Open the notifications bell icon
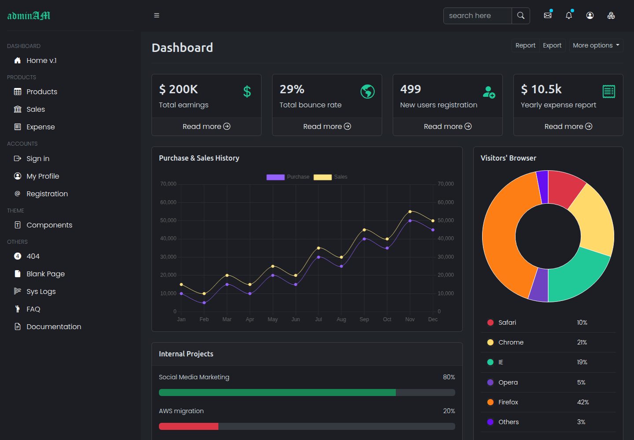Image resolution: width=634 pixels, height=440 pixels. (569, 15)
